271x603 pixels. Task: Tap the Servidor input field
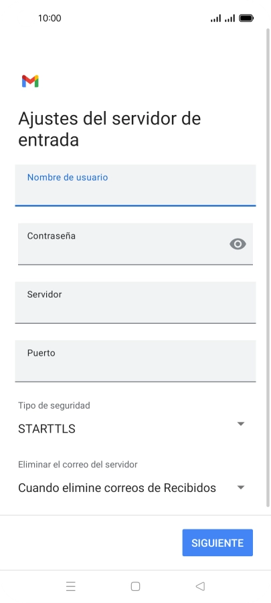point(135,302)
